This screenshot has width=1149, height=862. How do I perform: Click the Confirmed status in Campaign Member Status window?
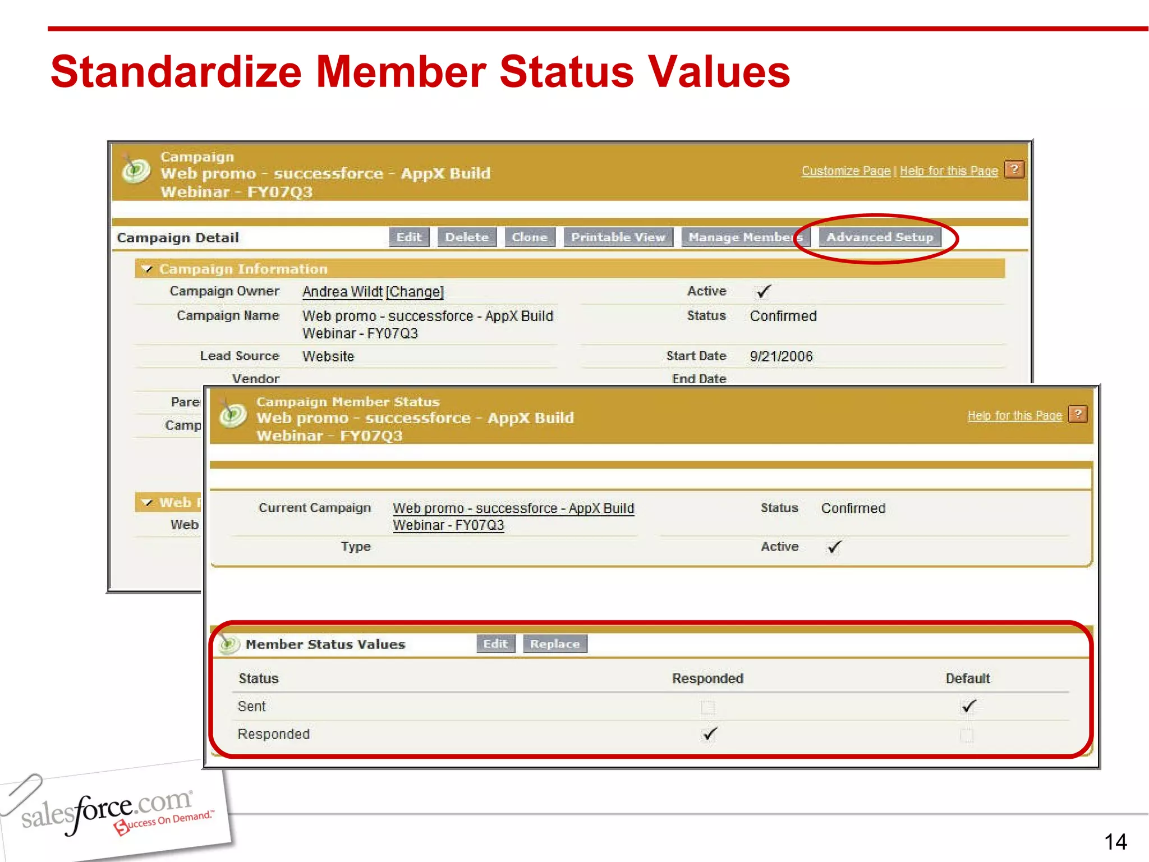pos(853,508)
